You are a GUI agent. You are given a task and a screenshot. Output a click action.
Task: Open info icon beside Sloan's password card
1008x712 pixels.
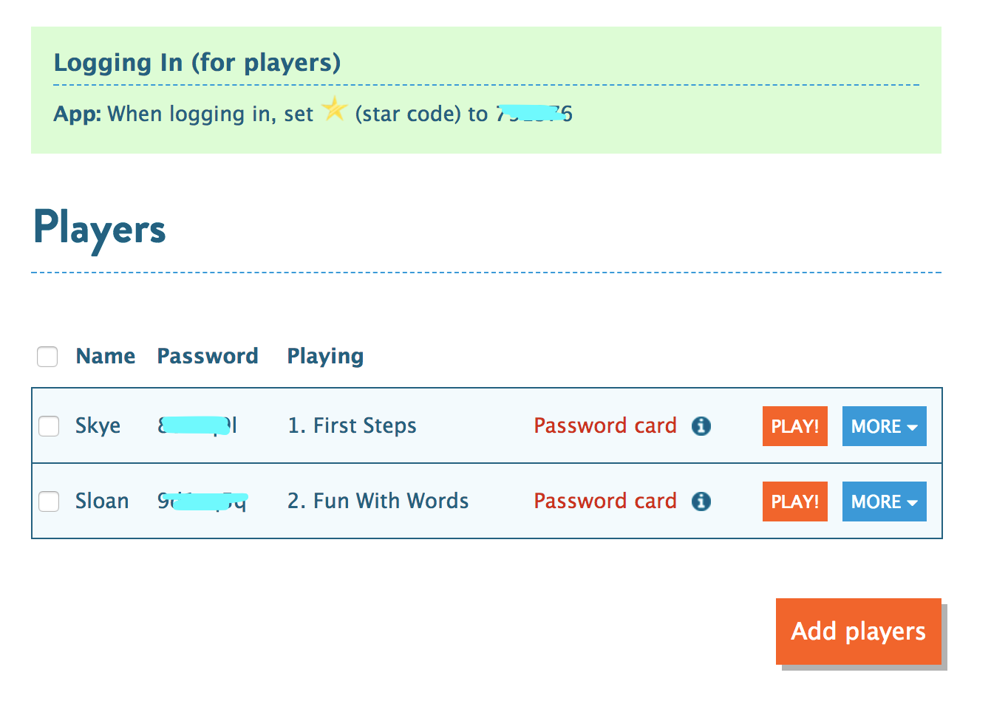click(x=701, y=502)
